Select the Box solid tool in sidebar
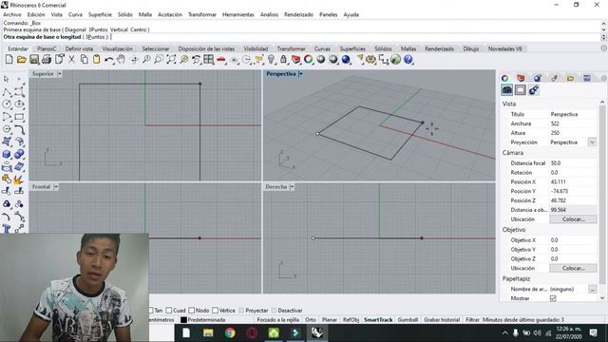The image size is (608, 342). click(x=7, y=154)
